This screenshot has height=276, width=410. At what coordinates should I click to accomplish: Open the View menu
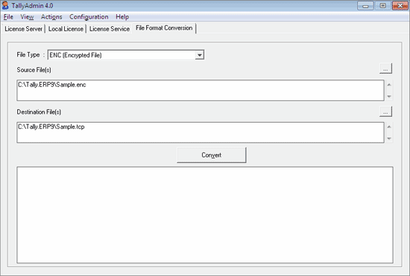pos(27,17)
